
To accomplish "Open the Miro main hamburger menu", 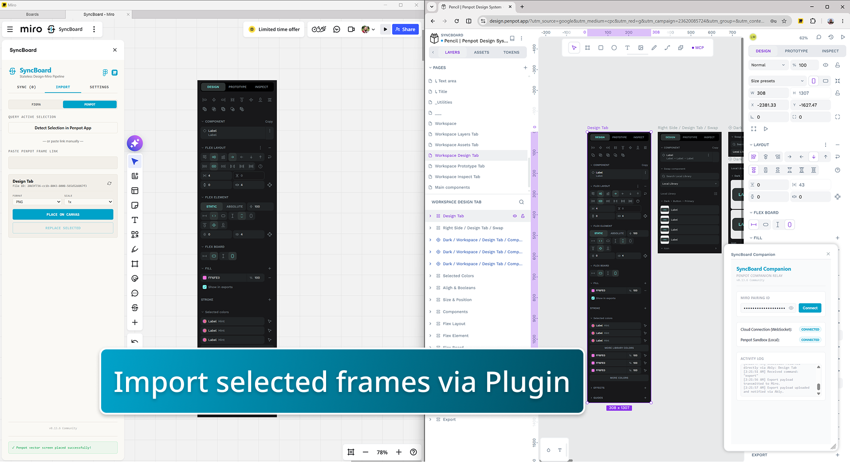I will point(10,29).
